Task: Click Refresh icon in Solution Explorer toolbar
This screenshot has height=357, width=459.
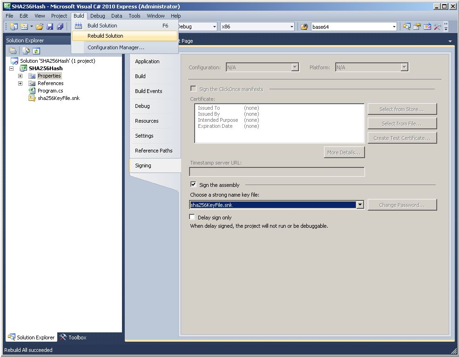Action: [36, 51]
